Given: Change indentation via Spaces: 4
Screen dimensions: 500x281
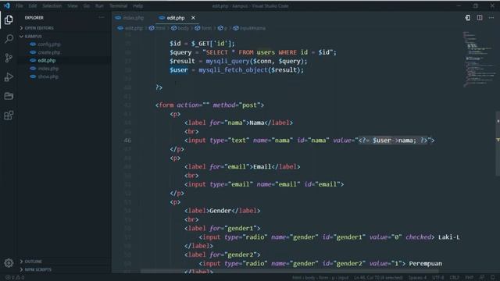Looking at the screenshot, I should 417,278.
